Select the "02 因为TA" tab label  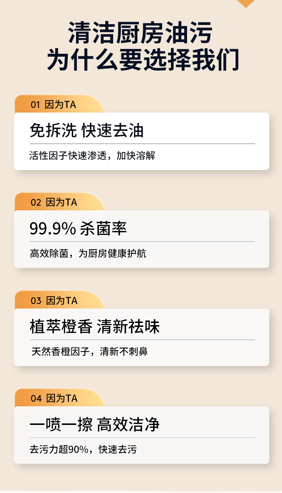[54, 202]
